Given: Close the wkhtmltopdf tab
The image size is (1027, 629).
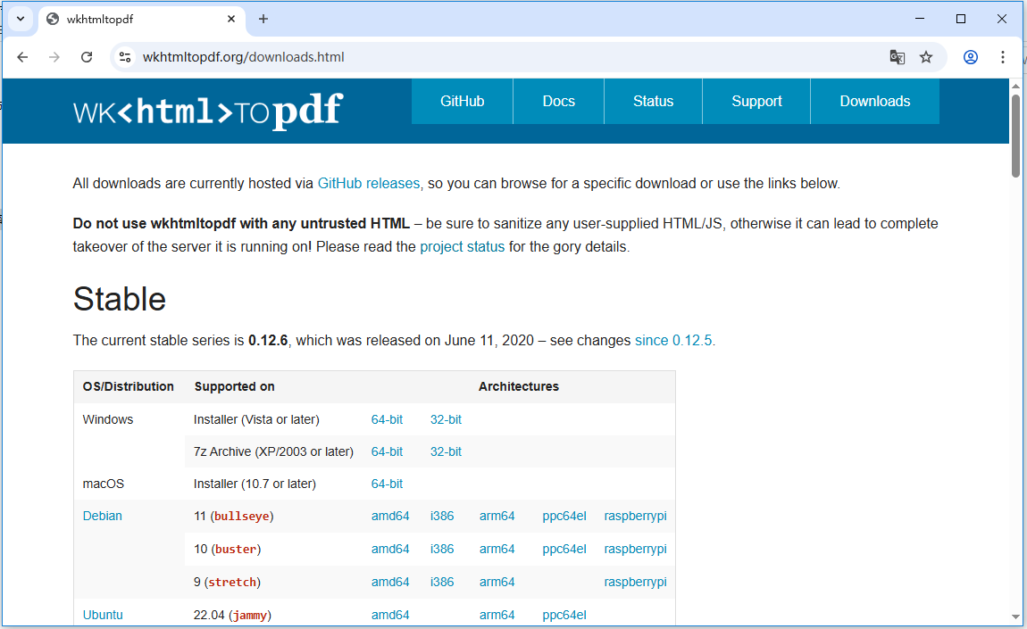Looking at the screenshot, I should [231, 19].
